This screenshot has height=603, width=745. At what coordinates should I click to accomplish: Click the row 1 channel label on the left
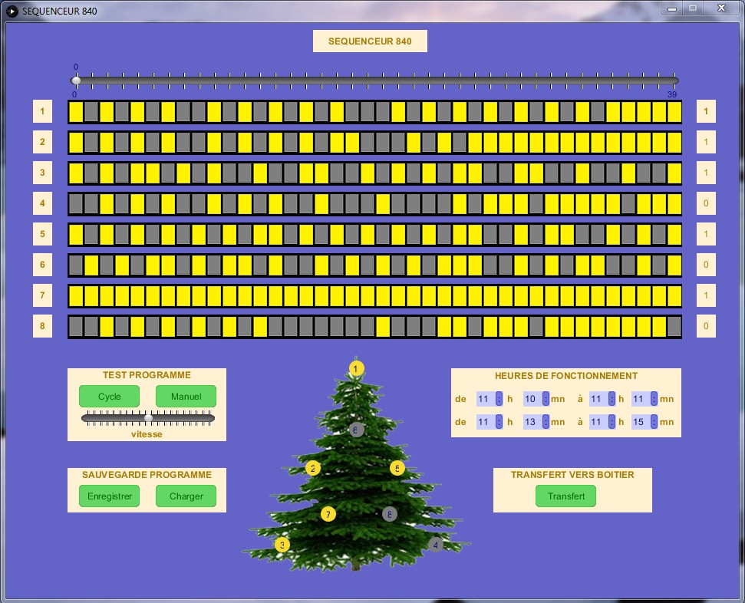click(x=42, y=112)
